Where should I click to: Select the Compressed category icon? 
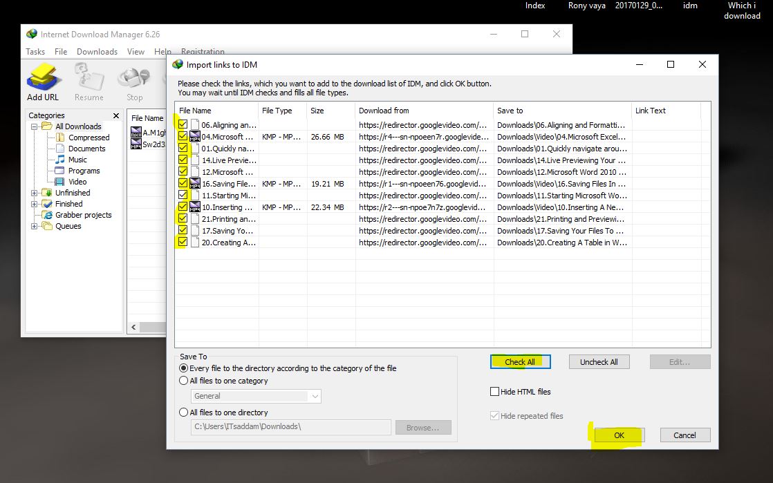pyautogui.click(x=60, y=138)
